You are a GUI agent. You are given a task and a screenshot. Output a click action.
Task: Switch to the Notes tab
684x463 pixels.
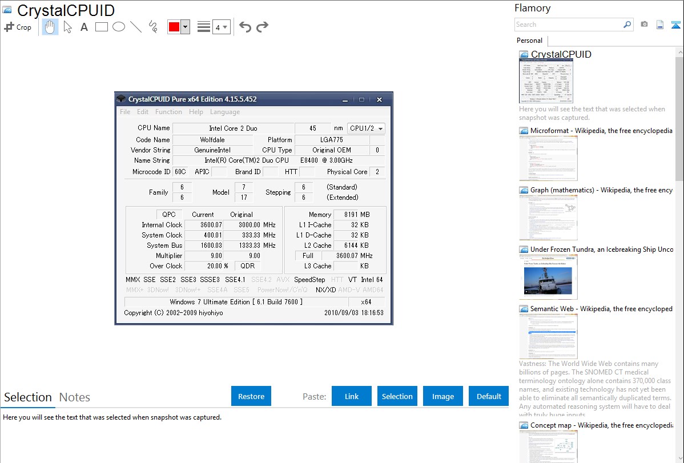(x=75, y=397)
